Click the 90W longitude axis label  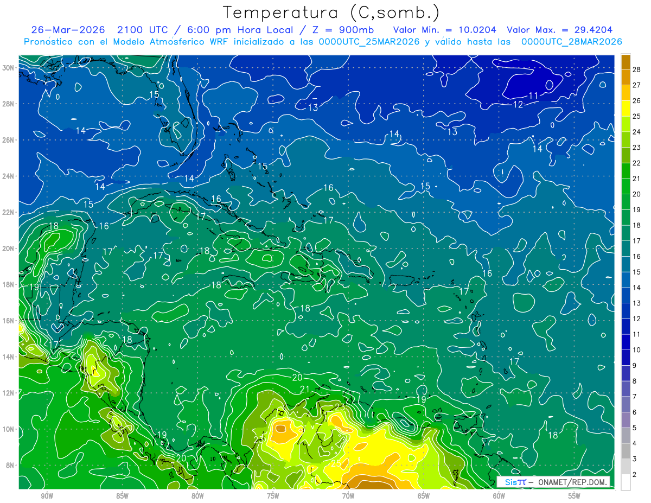pos(47,496)
